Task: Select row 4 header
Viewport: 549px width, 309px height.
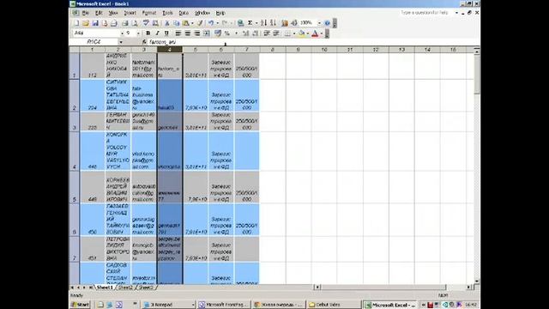Action: pyautogui.click(x=75, y=151)
